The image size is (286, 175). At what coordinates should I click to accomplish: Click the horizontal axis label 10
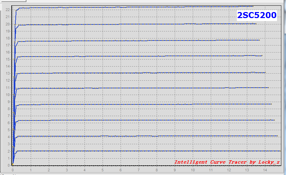click(x=193, y=170)
